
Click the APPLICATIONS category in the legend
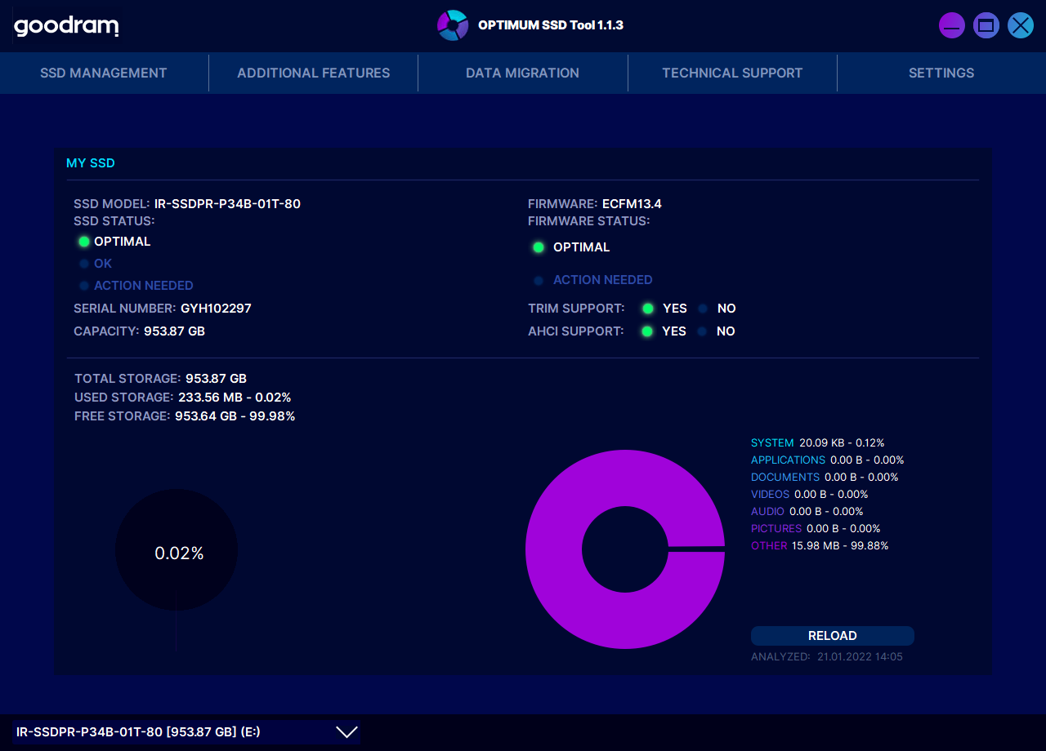point(788,460)
